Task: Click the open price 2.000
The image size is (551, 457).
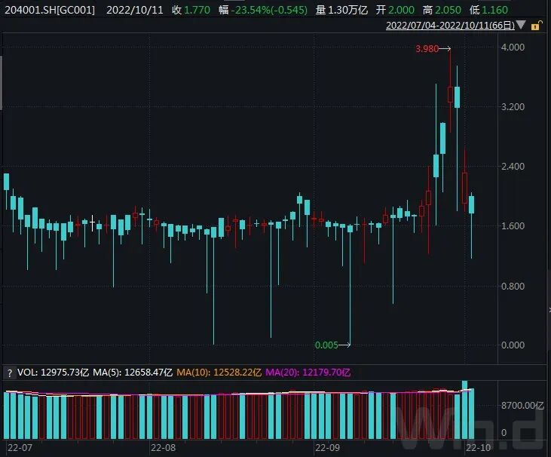Action: click(401, 10)
